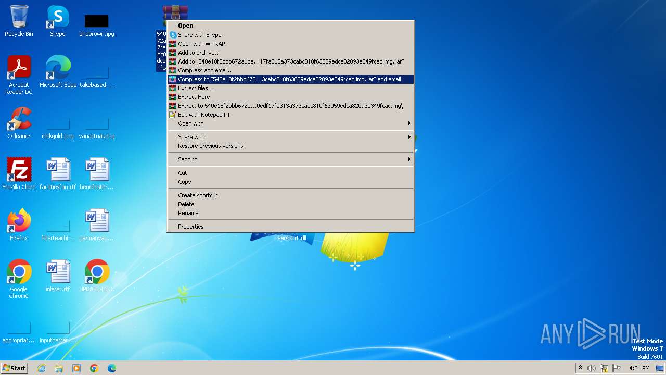666x375 pixels.
Task: Select the germanyau... document icon
Action: click(x=97, y=225)
